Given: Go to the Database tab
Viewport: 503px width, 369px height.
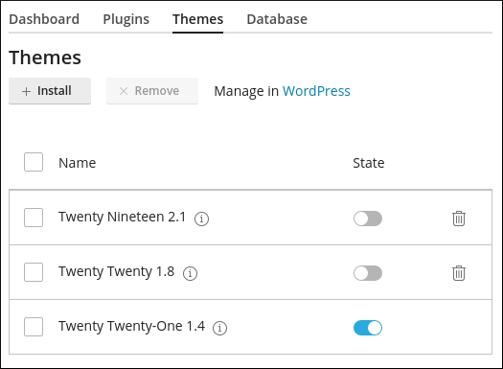Looking at the screenshot, I should tap(277, 19).
